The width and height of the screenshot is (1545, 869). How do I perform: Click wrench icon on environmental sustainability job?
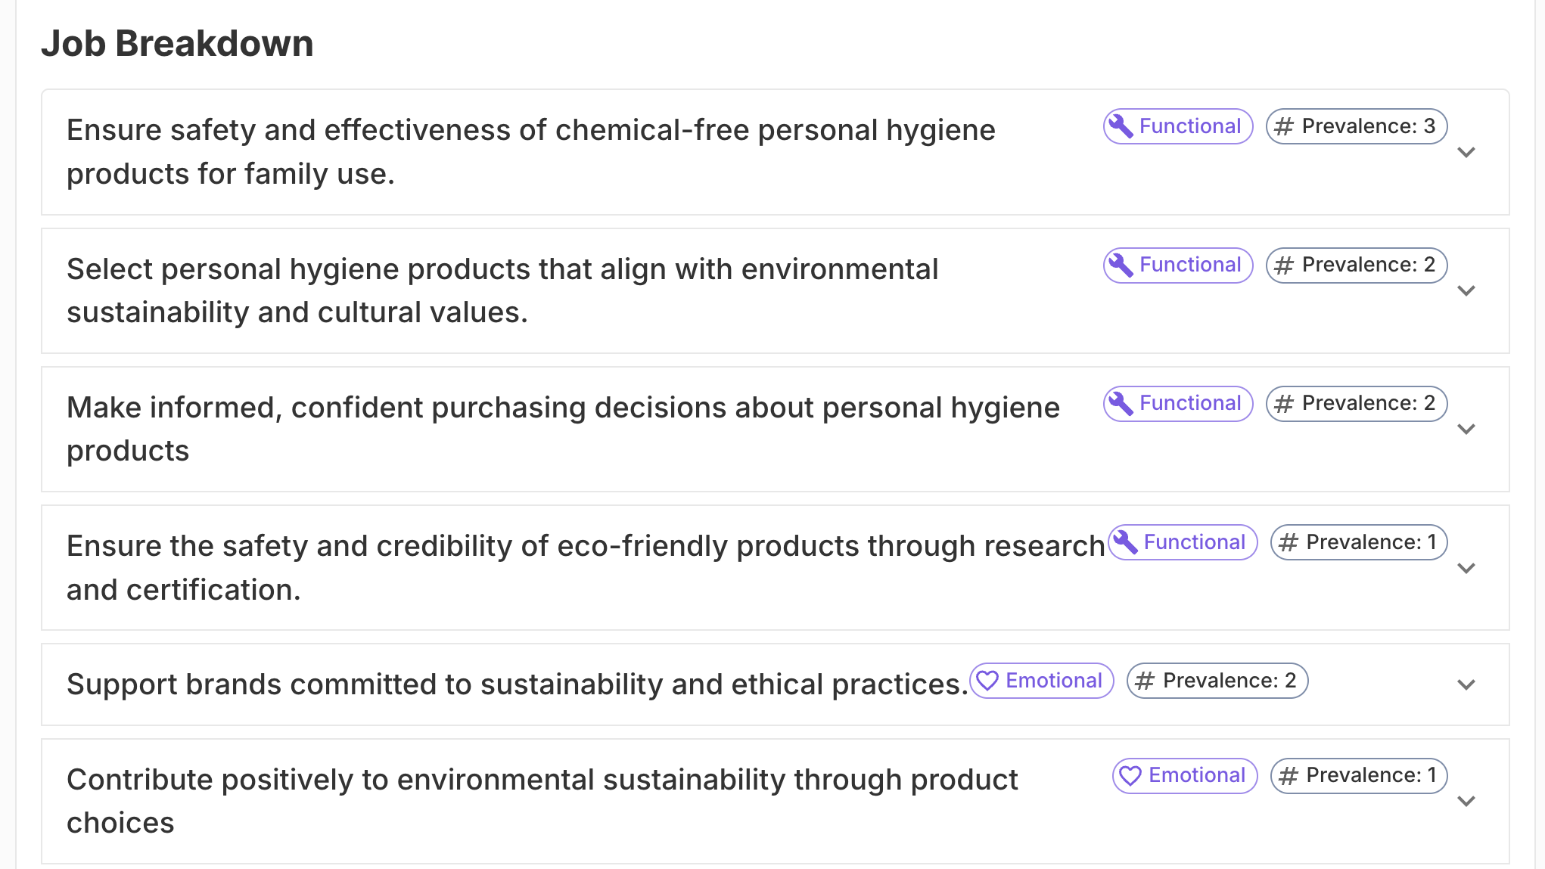pos(1121,265)
